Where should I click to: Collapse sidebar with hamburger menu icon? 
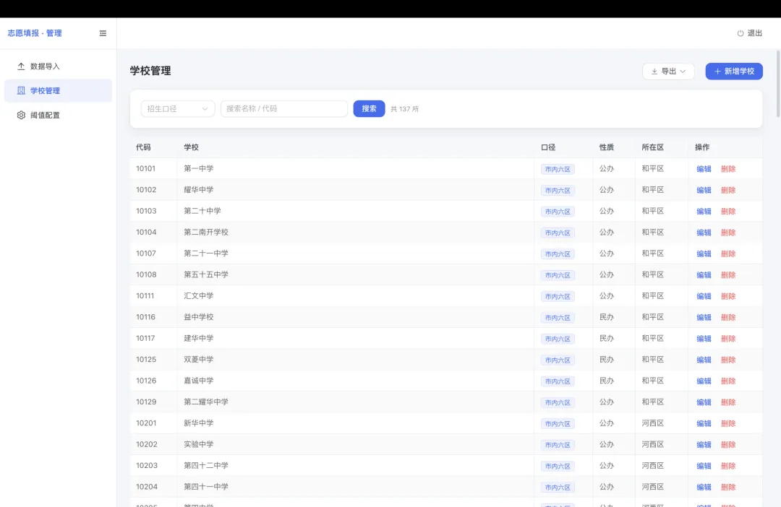point(103,33)
